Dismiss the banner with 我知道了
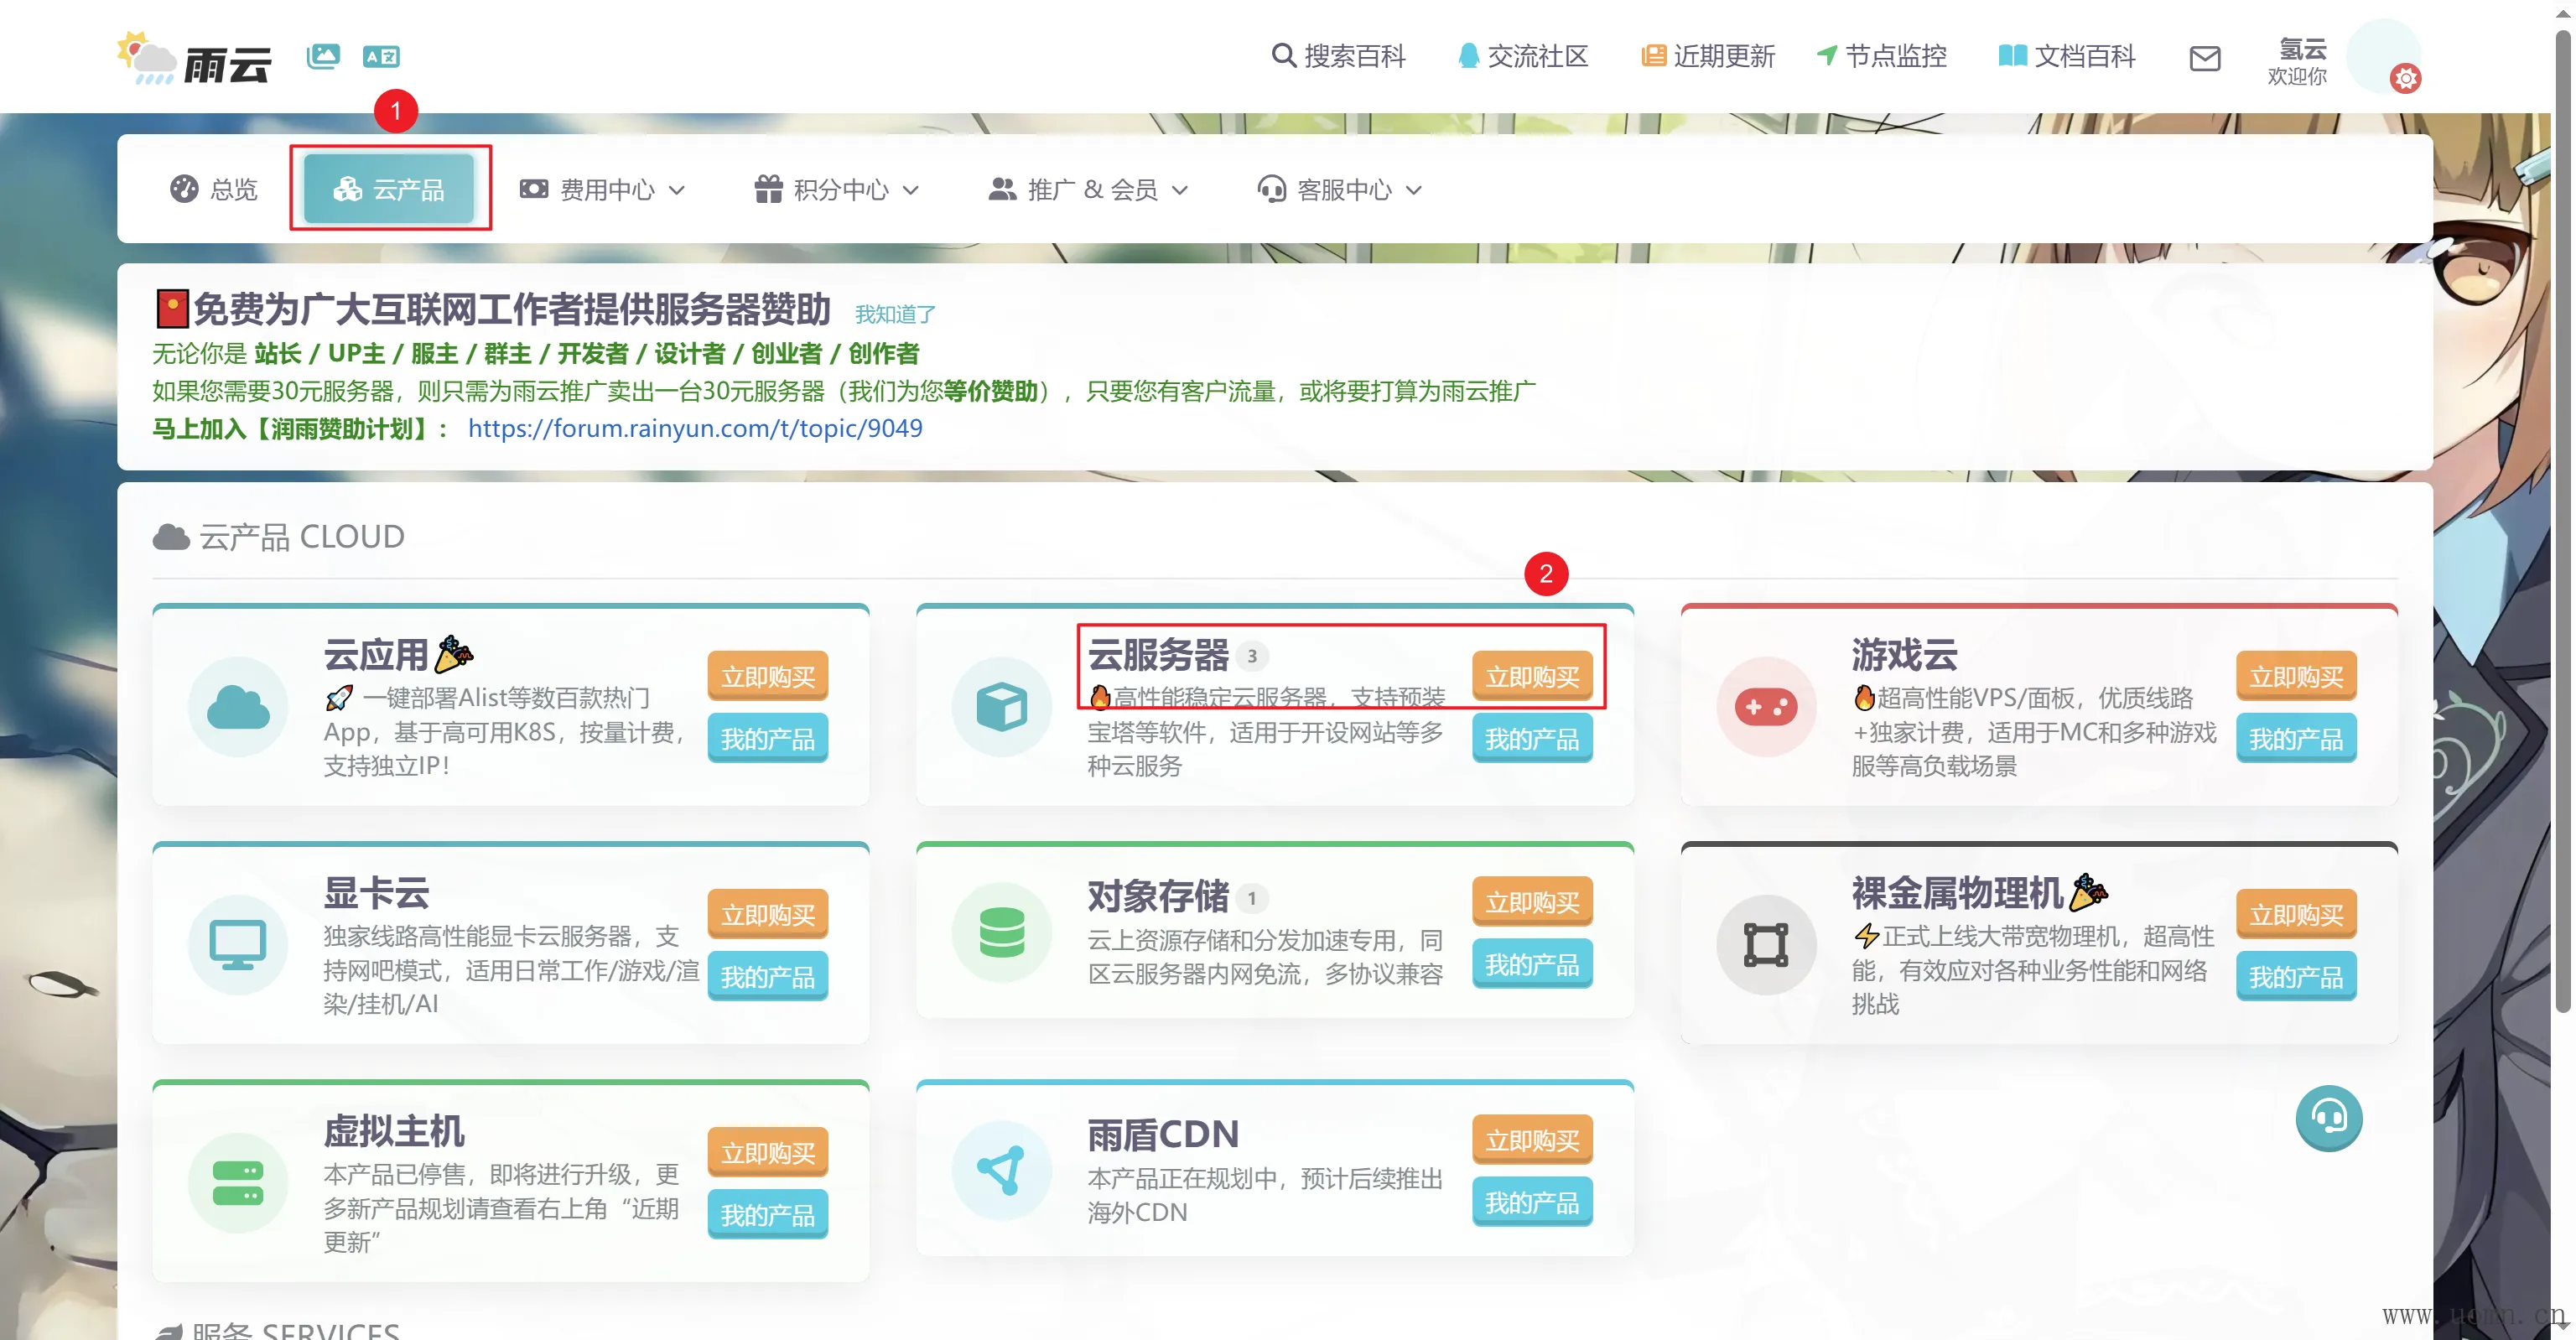 click(895, 314)
